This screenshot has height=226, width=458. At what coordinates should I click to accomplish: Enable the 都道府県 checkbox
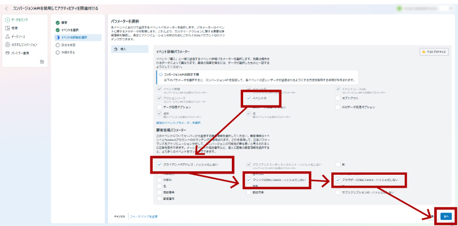[x=249, y=192]
